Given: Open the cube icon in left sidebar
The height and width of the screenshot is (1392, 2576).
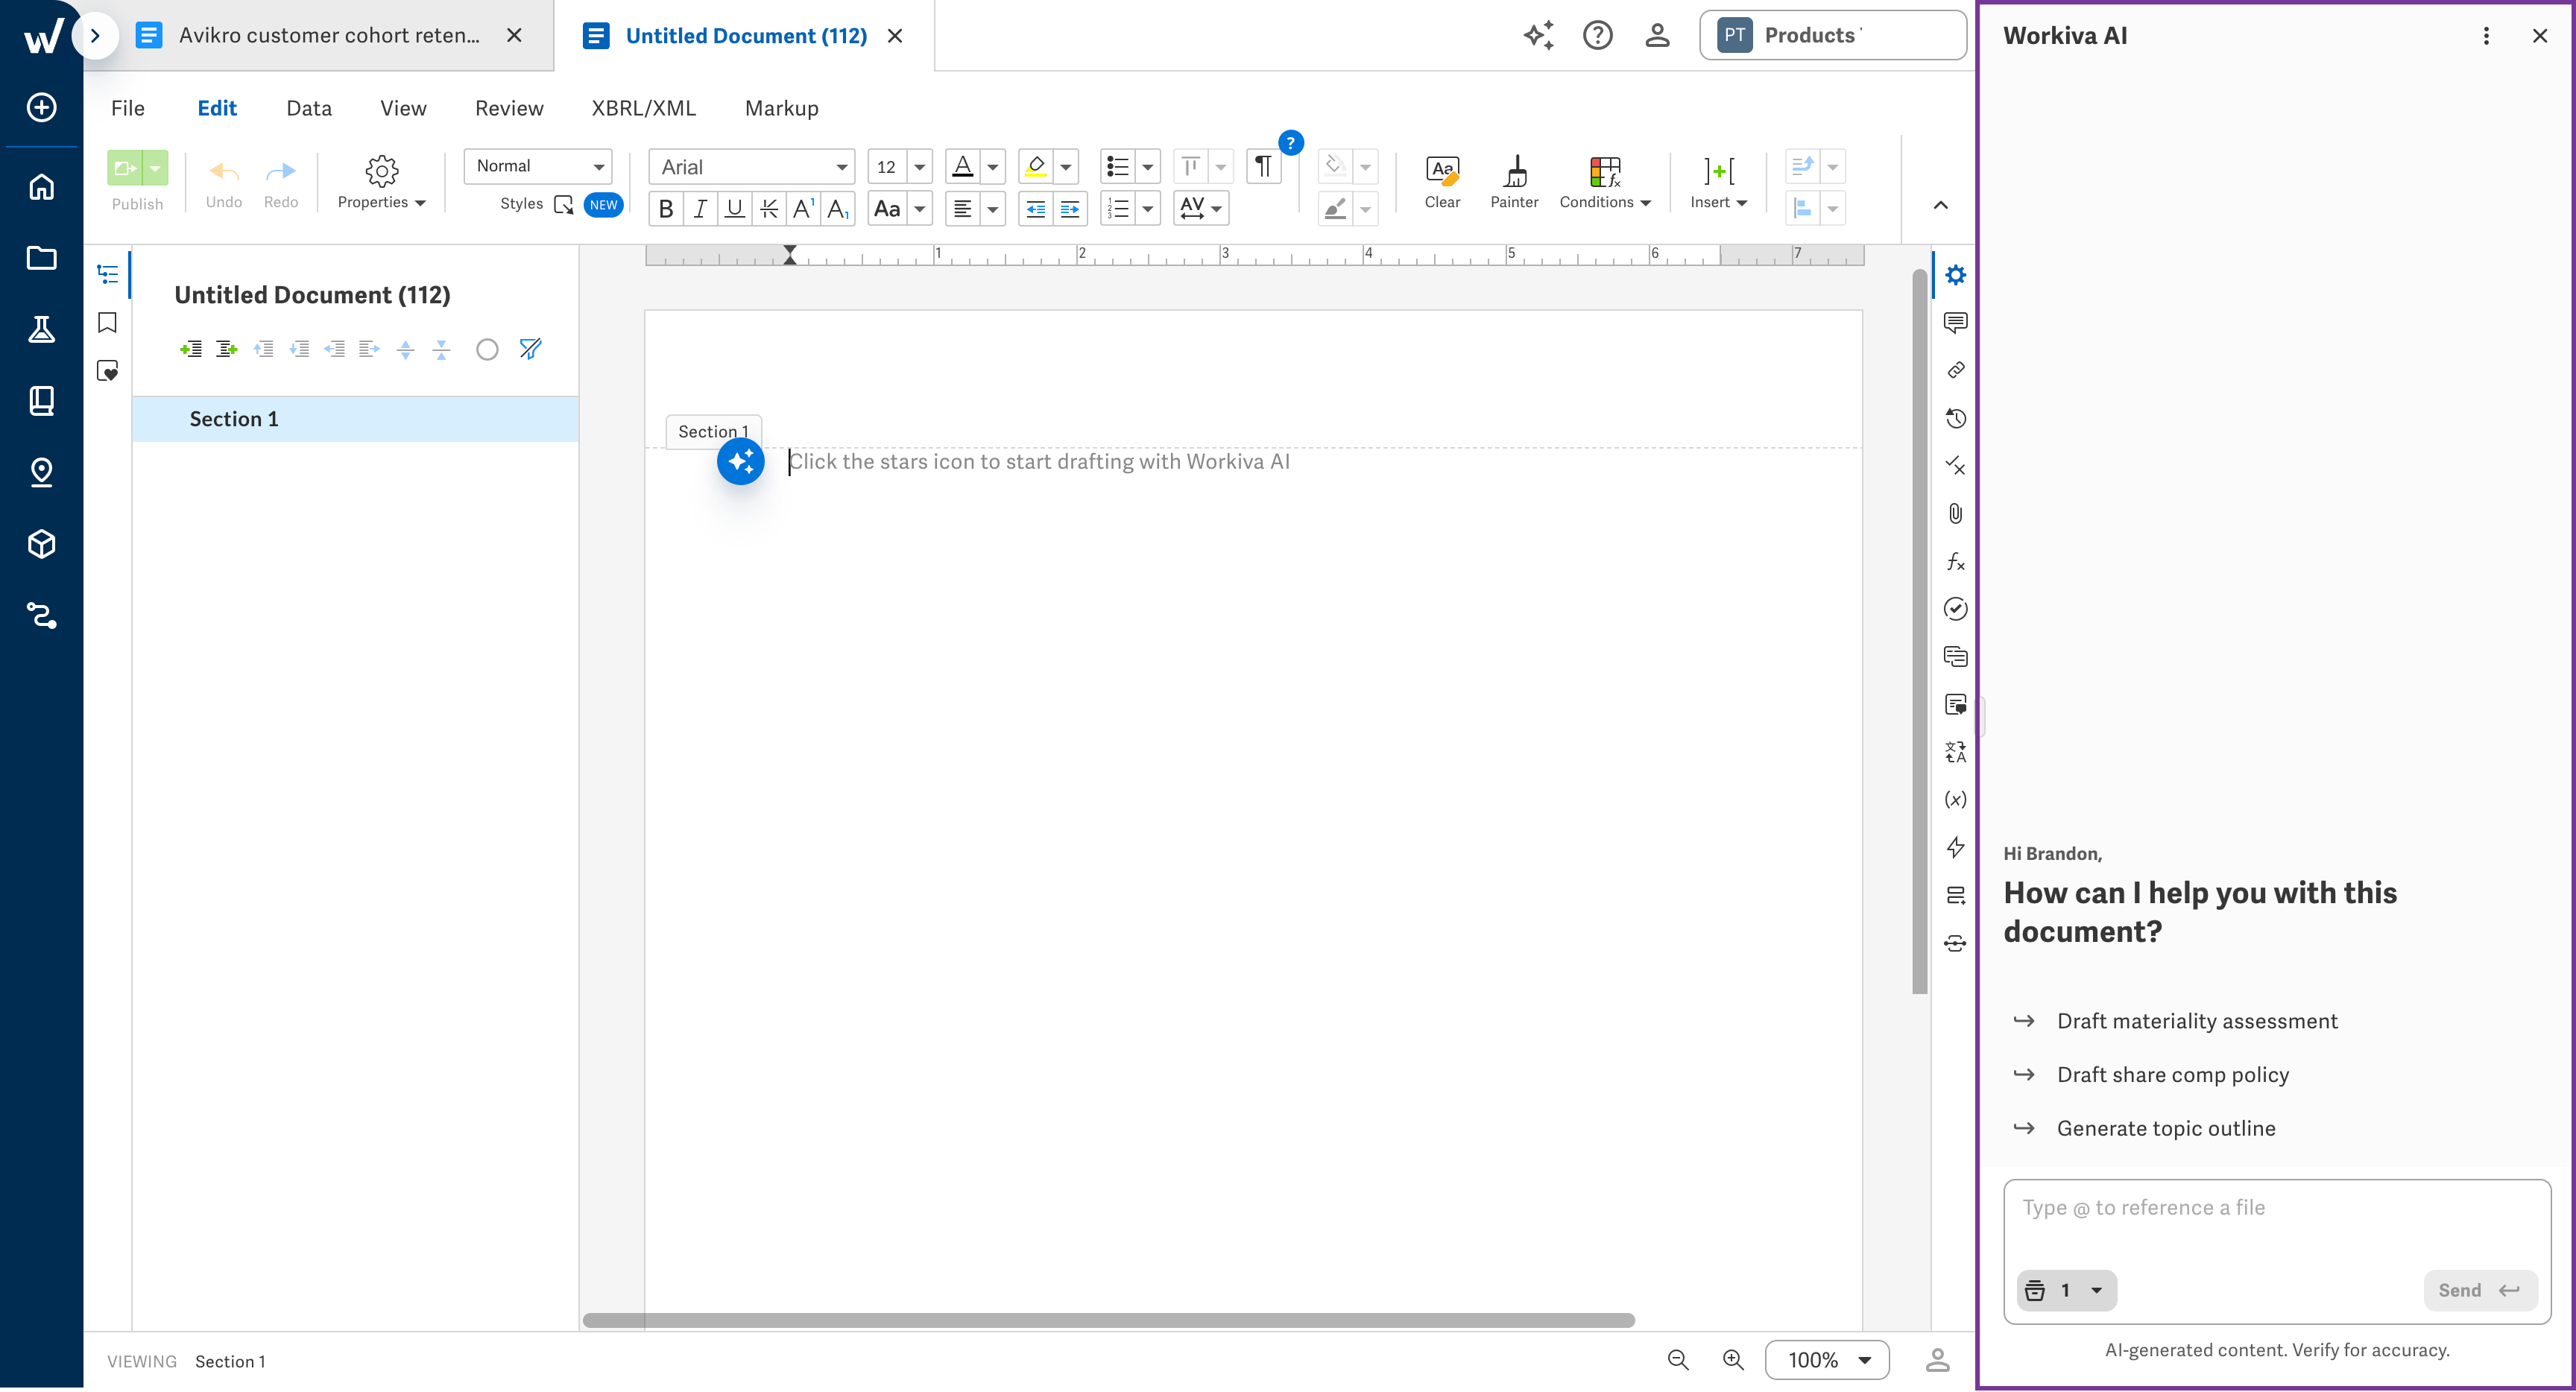Looking at the screenshot, I should (41, 544).
